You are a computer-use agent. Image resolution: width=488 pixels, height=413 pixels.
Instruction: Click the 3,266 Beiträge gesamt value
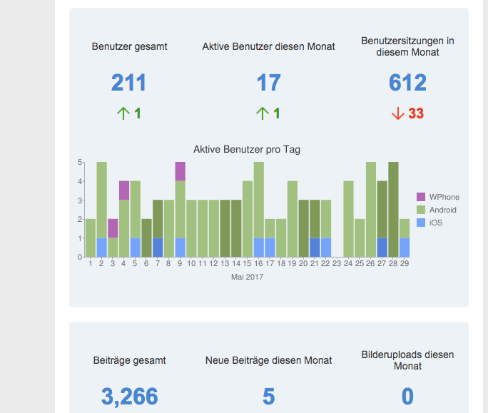click(x=129, y=397)
